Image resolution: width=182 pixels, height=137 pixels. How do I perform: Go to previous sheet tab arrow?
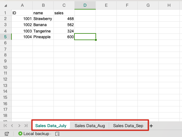[12, 126]
